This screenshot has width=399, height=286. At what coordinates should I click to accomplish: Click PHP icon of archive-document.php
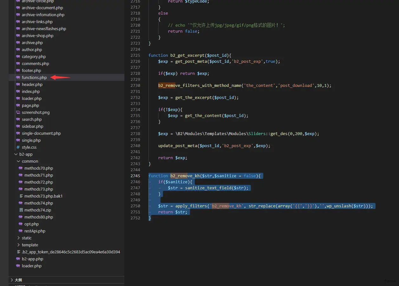tap(18, 8)
